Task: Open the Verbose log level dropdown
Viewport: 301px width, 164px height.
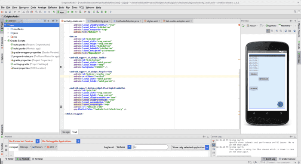Action: point(123,147)
